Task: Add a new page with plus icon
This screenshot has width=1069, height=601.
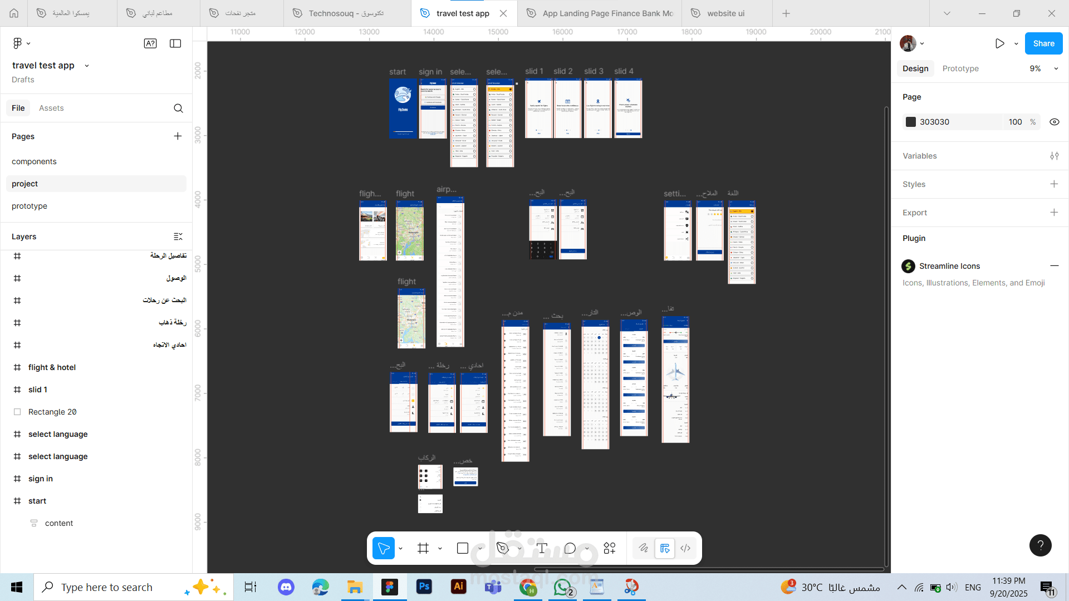Action: [178, 136]
